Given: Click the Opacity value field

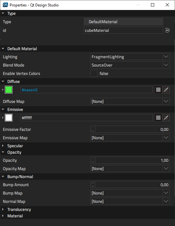Looking at the screenshot, I should [132, 160].
